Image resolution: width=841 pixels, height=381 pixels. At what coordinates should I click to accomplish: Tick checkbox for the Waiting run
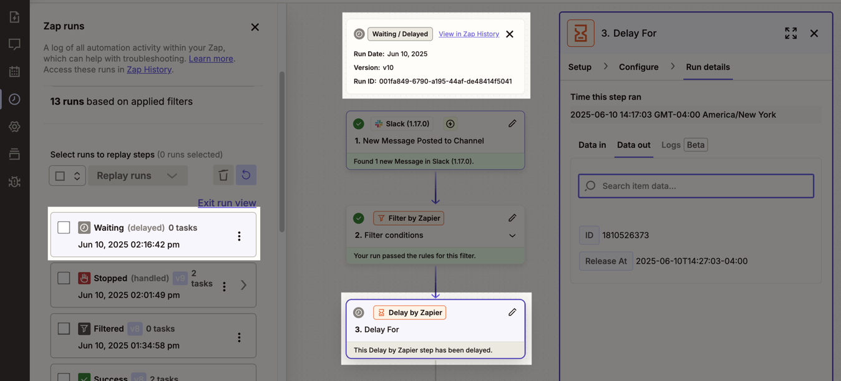coord(64,228)
